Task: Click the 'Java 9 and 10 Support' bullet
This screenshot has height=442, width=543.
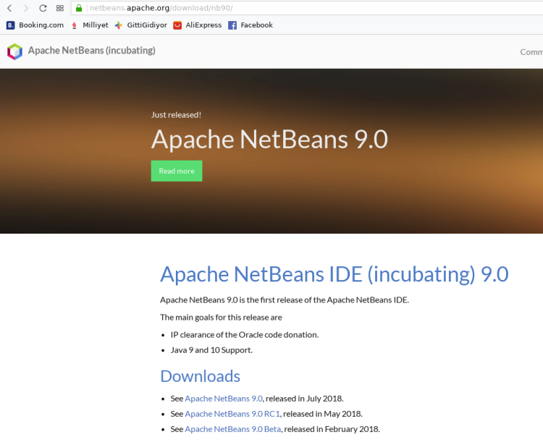Action: [211, 350]
